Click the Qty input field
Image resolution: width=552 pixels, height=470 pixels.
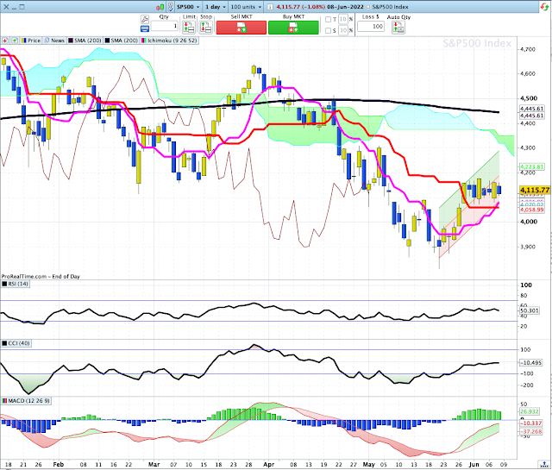[x=164, y=26]
